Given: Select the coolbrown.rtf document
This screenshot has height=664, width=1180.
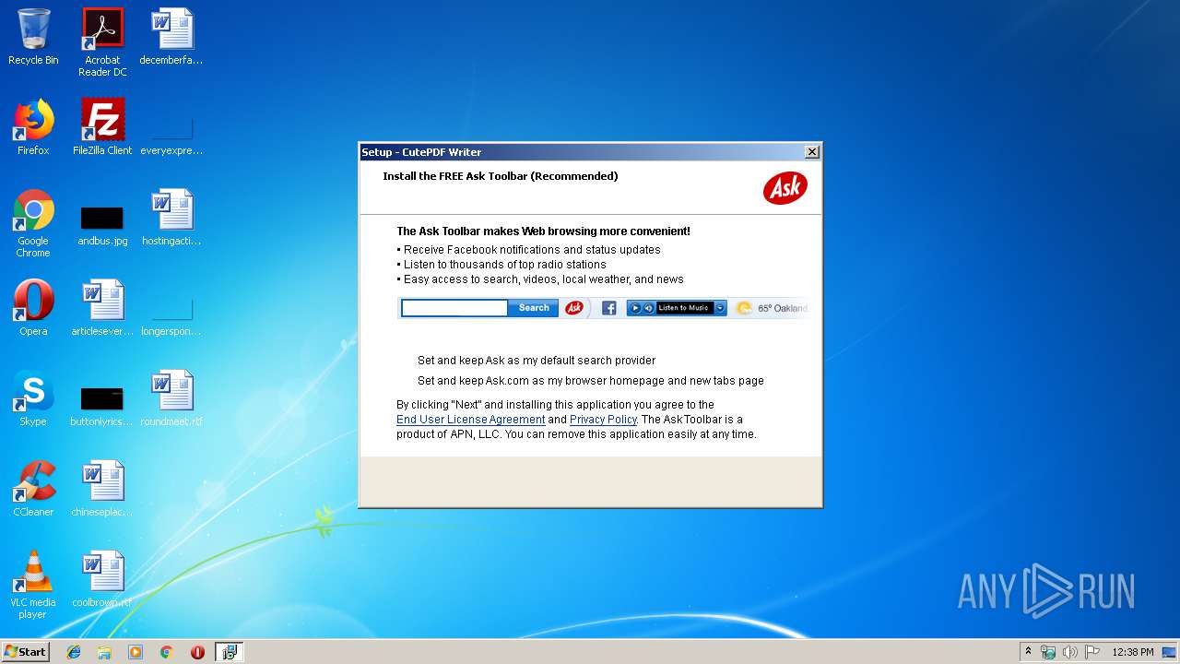Looking at the screenshot, I should [102, 579].
